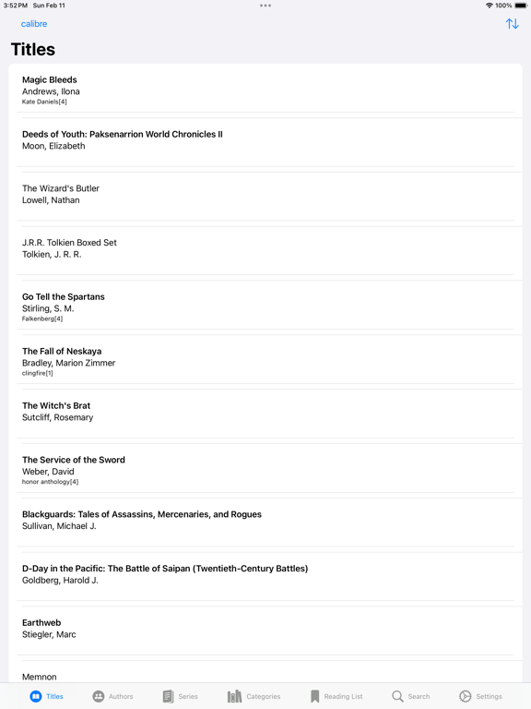Choose The Witch's Brat by Sutcliff
The width and height of the screenshot is (531, 709).
(x=265, y=416)
